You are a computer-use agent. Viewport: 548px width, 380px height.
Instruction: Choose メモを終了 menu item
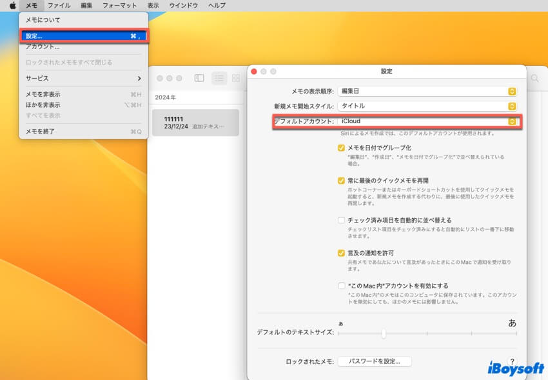pyautogui.click(x=84, y=132)
